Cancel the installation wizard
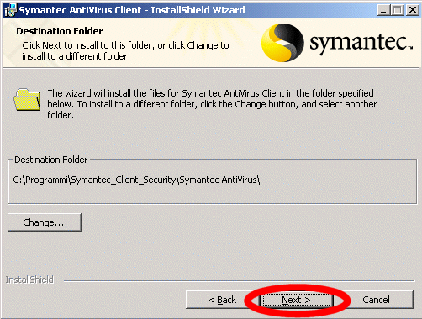The height and width of the screenshot is (319, 422). (x=376, y=300)
